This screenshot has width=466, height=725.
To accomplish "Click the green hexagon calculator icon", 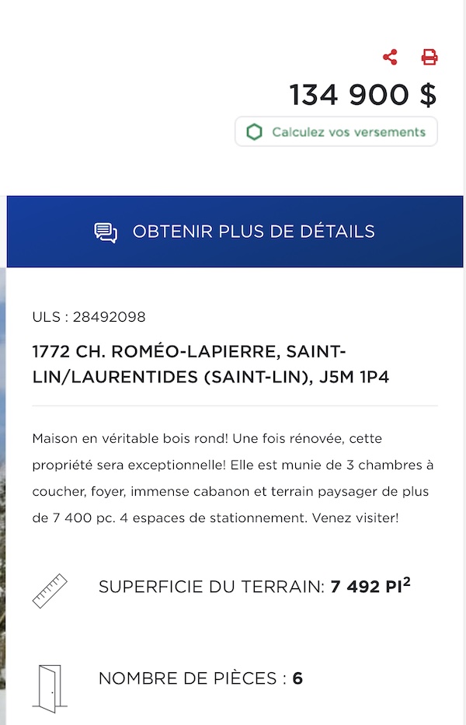I will pos(254,132).
